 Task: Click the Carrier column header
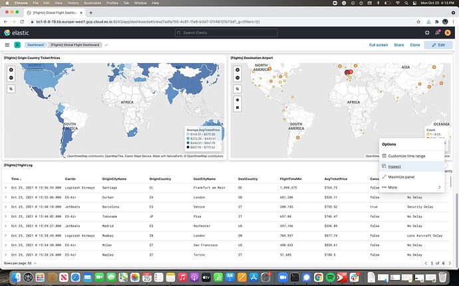pos(71,179)
